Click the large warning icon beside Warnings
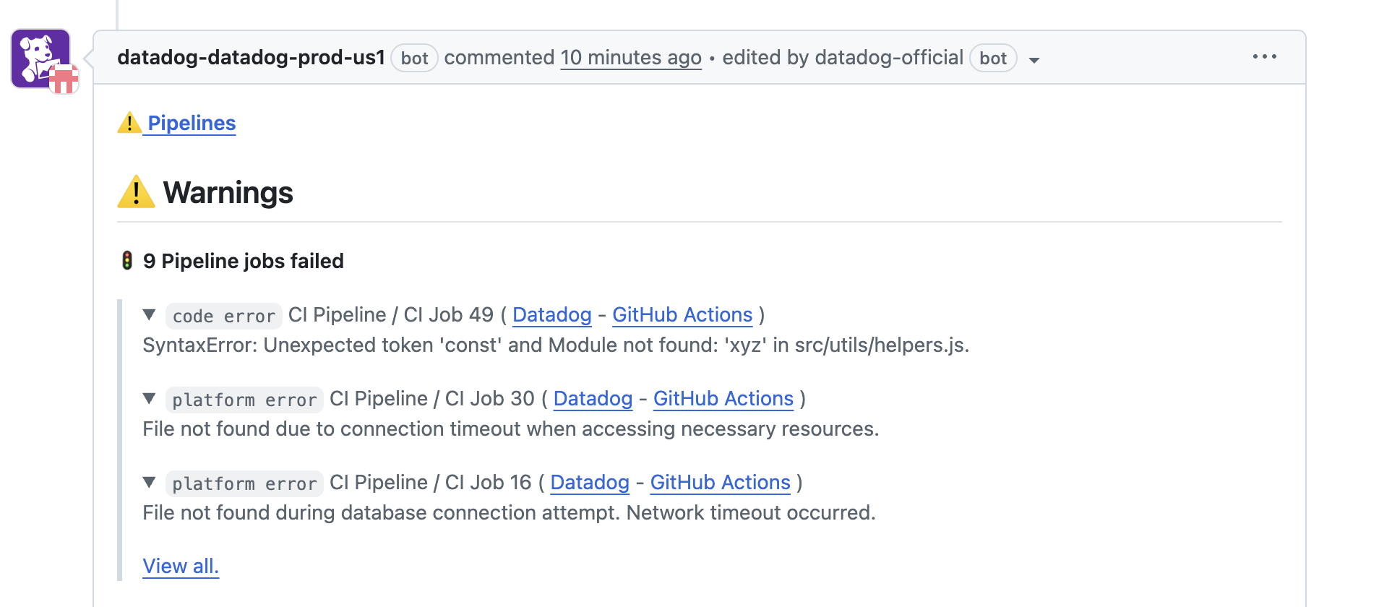Viewport: 1392px width, 607px height. tap(136, 192)
